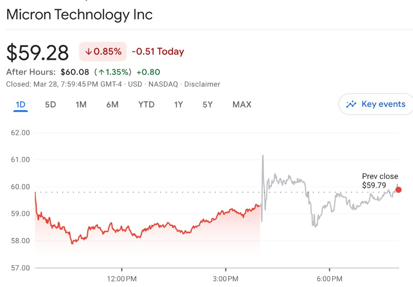Click the $59.28 stock price
Screen dimensions: 413x287
(x=38, y=53)
